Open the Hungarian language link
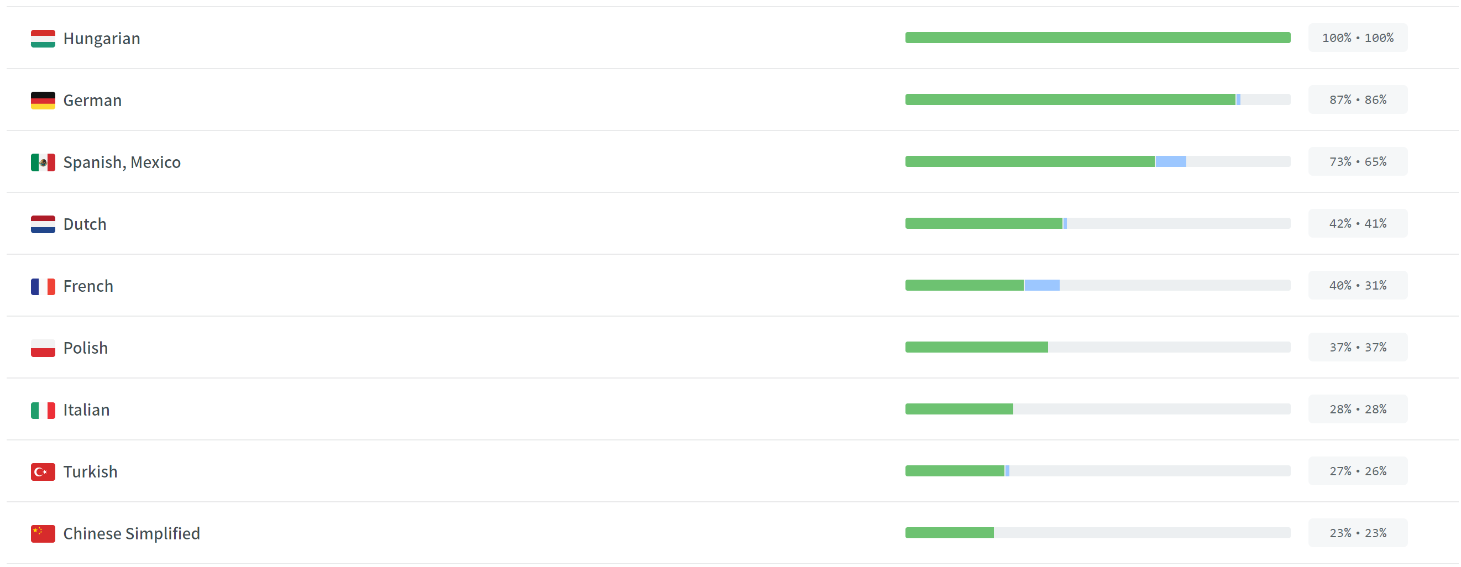Screen dimensions: 1461x567 click(x=102, y=39)
